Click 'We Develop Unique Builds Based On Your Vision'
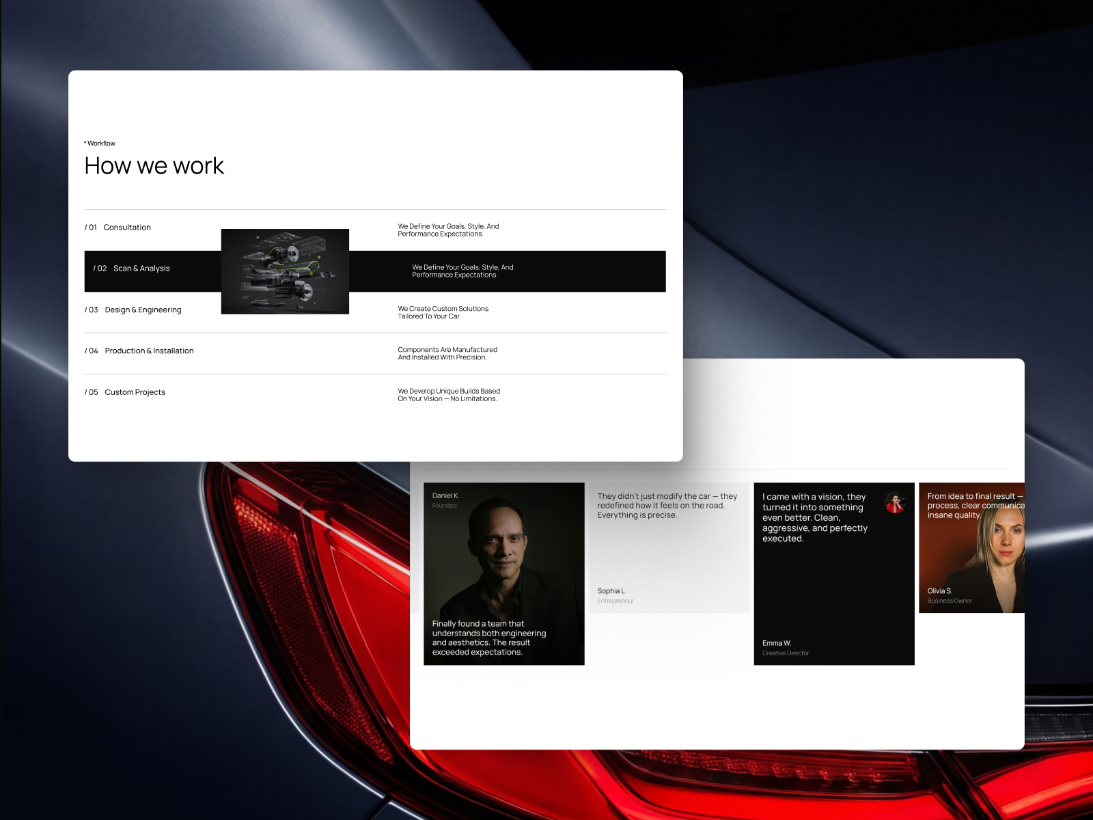The height and width of the screenshot is (820, 1093). point(449,395)
